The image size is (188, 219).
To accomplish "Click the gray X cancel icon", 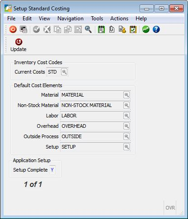I will [x=47, y=29].
